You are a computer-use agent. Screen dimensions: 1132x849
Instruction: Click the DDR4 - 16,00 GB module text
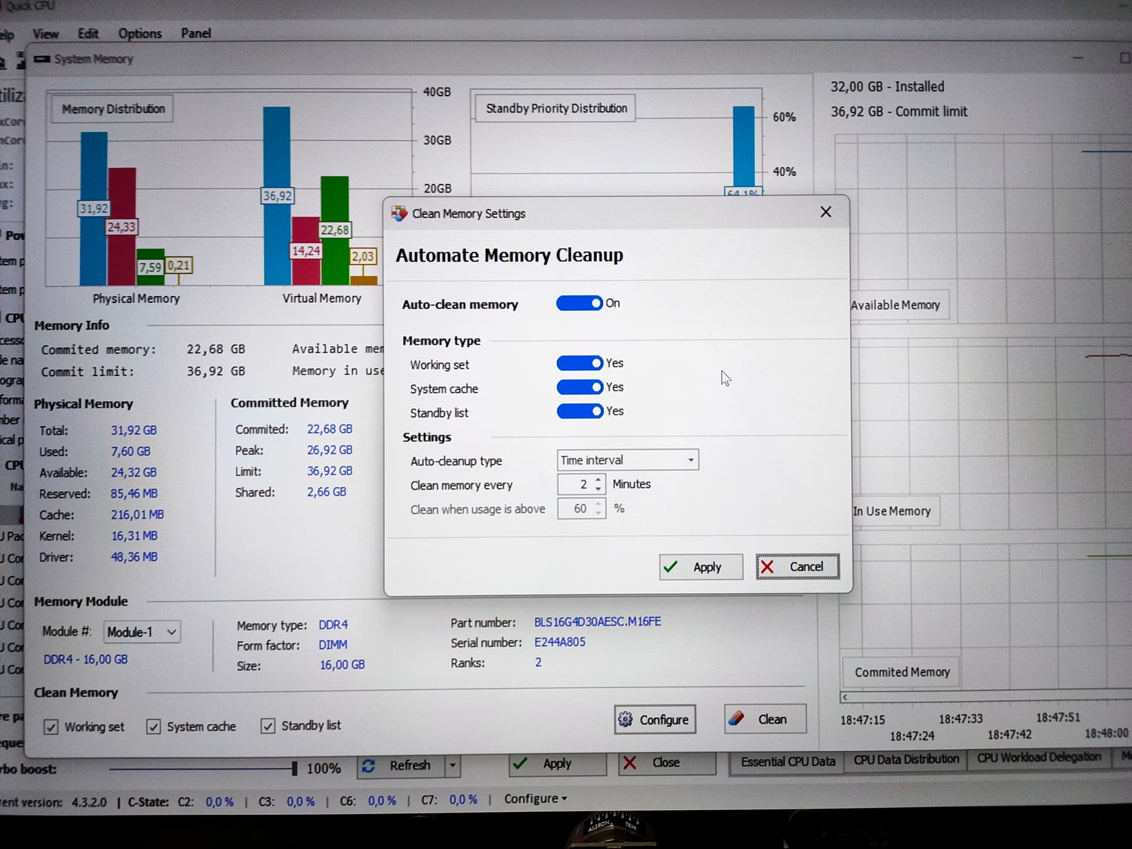[x=85, y=660]
